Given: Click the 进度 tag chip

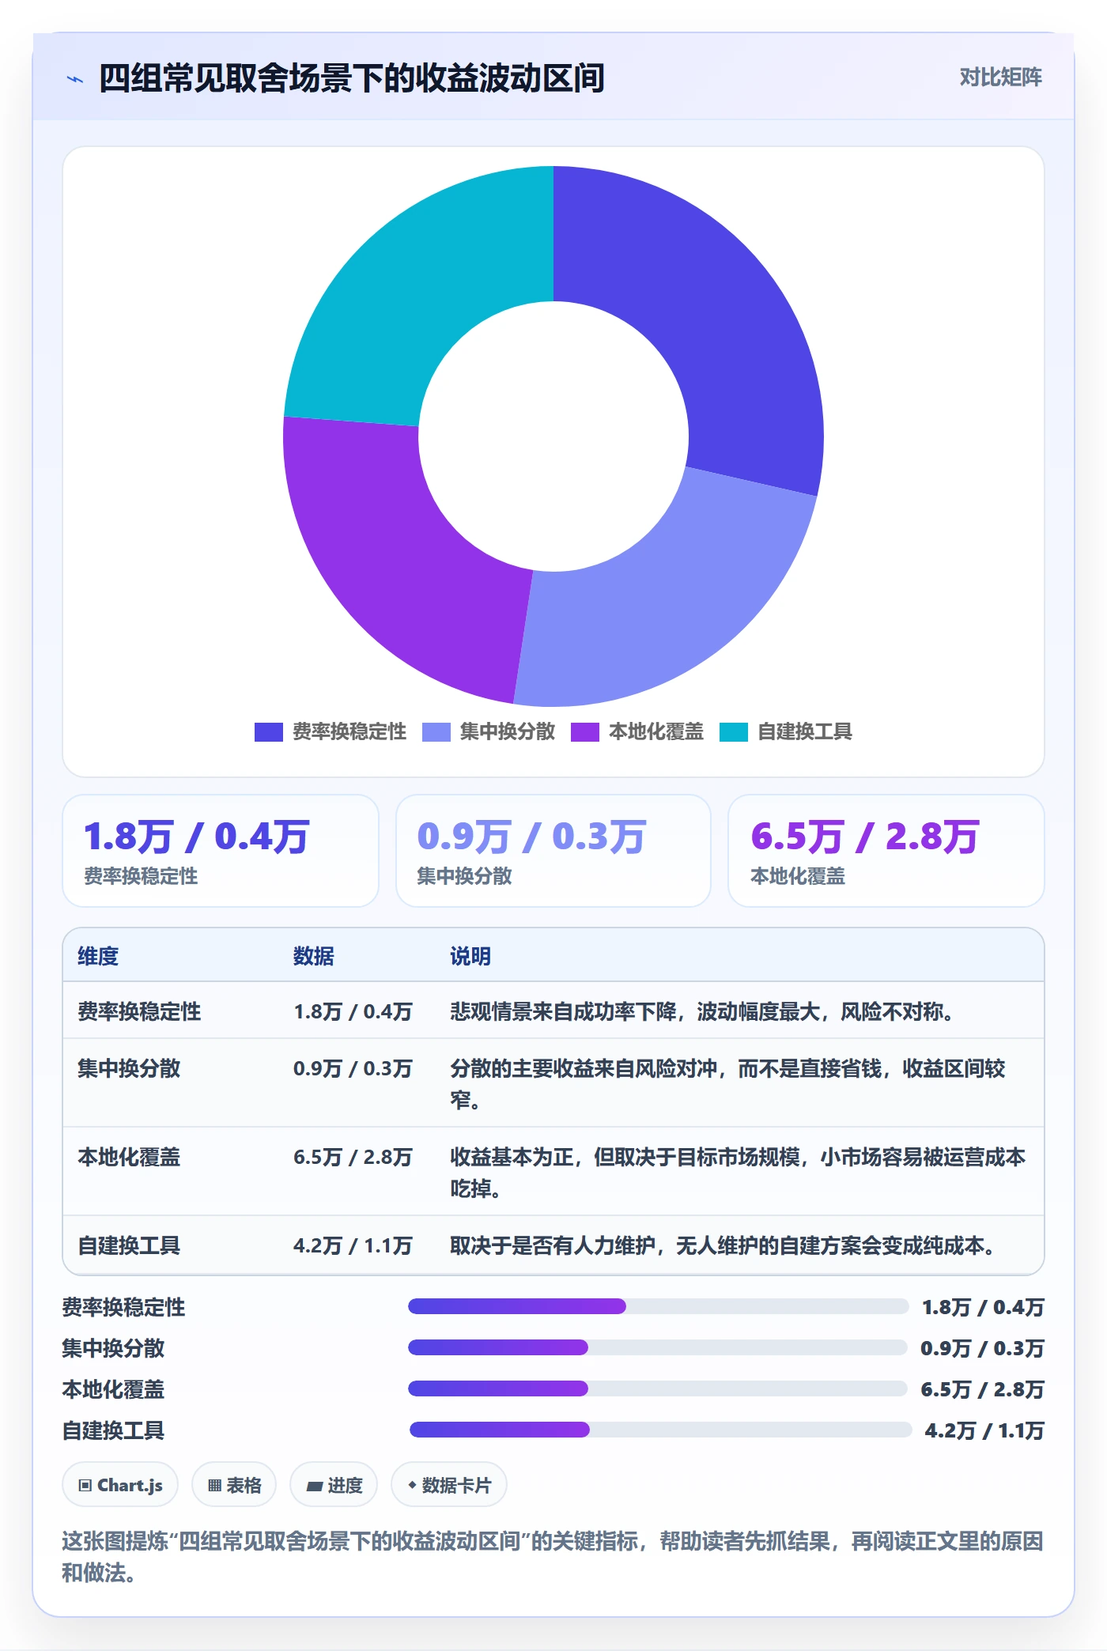Looking at the screenshot, I should [x=334, y=1485].
